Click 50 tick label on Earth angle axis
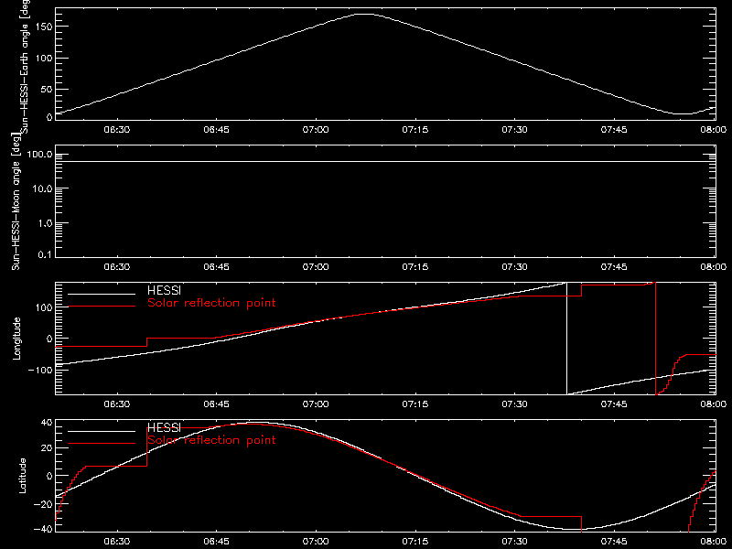 tap(47, 90)
